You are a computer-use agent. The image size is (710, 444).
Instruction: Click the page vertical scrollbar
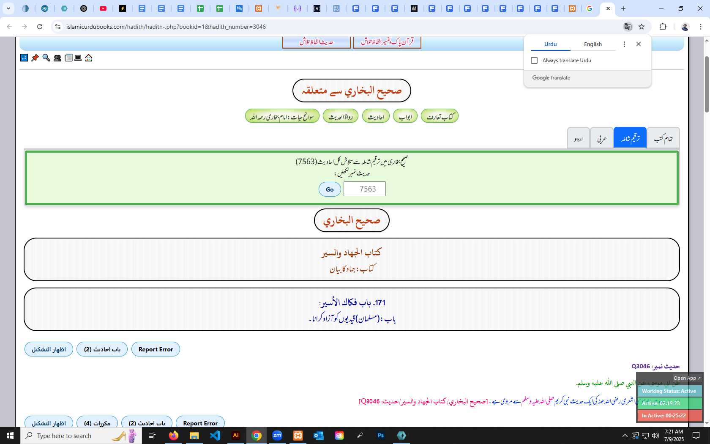tap(706, 84)
